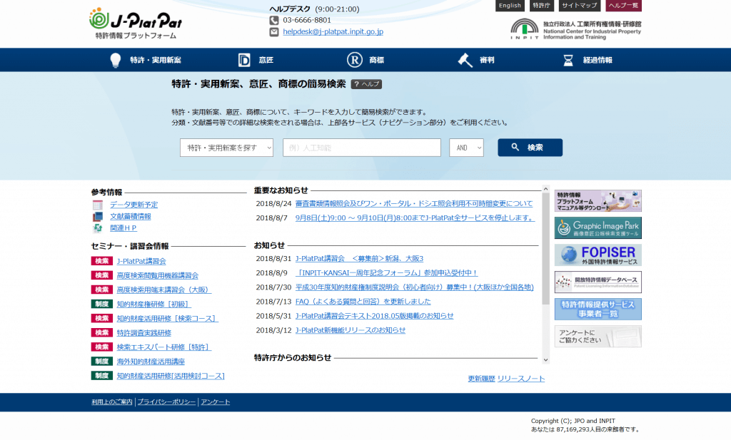This screenshot has height=440, width=731.
Task: Open the Graphic Image Park banner
Action: coord(598,227)
